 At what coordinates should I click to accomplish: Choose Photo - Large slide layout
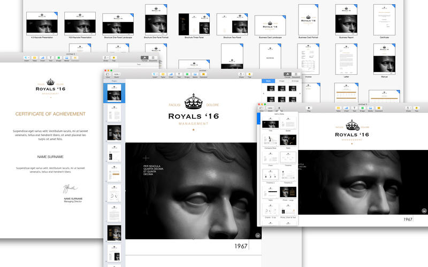288,193
